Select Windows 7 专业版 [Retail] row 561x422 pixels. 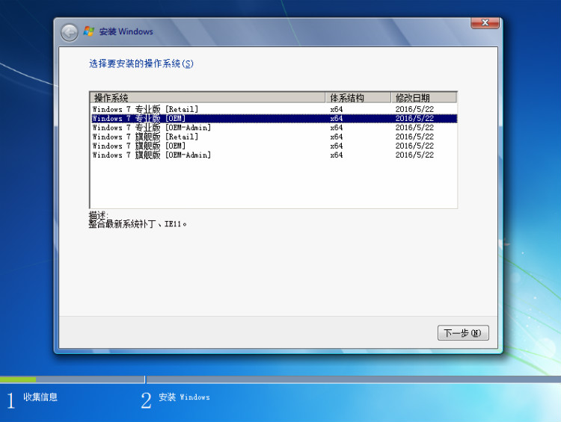[x=274, y=109]
